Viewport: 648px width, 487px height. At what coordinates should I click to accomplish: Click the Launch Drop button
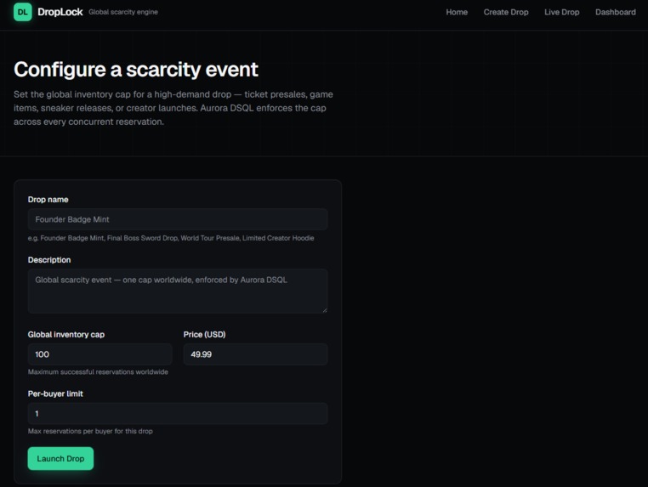coord(60,458)
